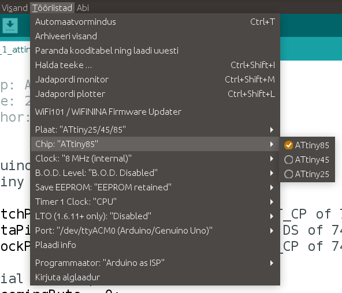This screenshot has width=342, height=293.
Task: Select the ATtiny85 radio option
Action: pos(307,145)
